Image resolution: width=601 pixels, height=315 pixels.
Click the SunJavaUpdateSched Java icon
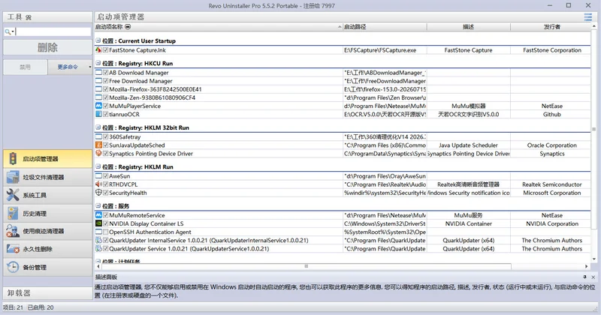pos(98,145)
